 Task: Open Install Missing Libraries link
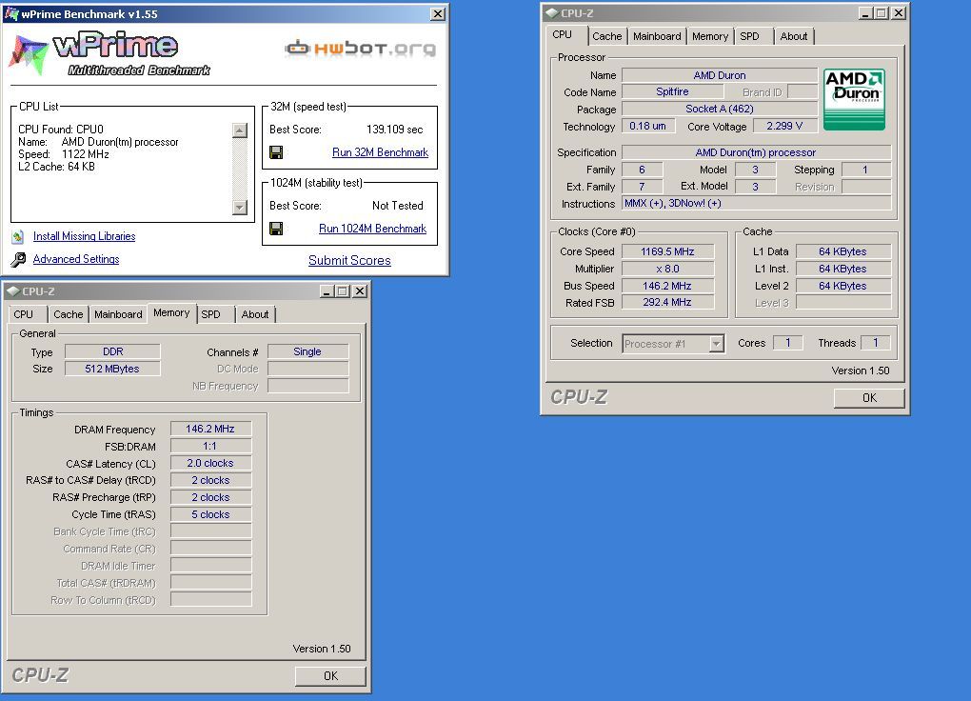point(84,236)
